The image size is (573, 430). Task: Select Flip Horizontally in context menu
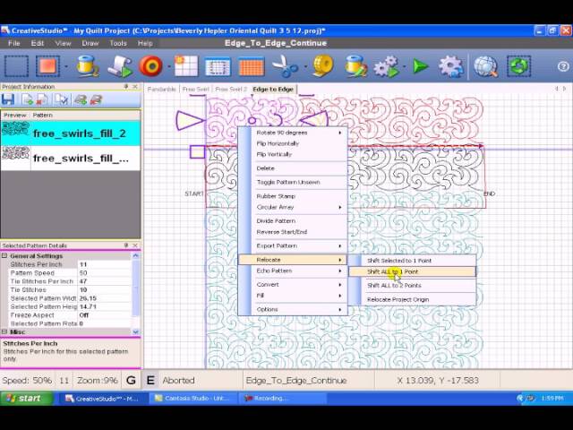[293, 143]
